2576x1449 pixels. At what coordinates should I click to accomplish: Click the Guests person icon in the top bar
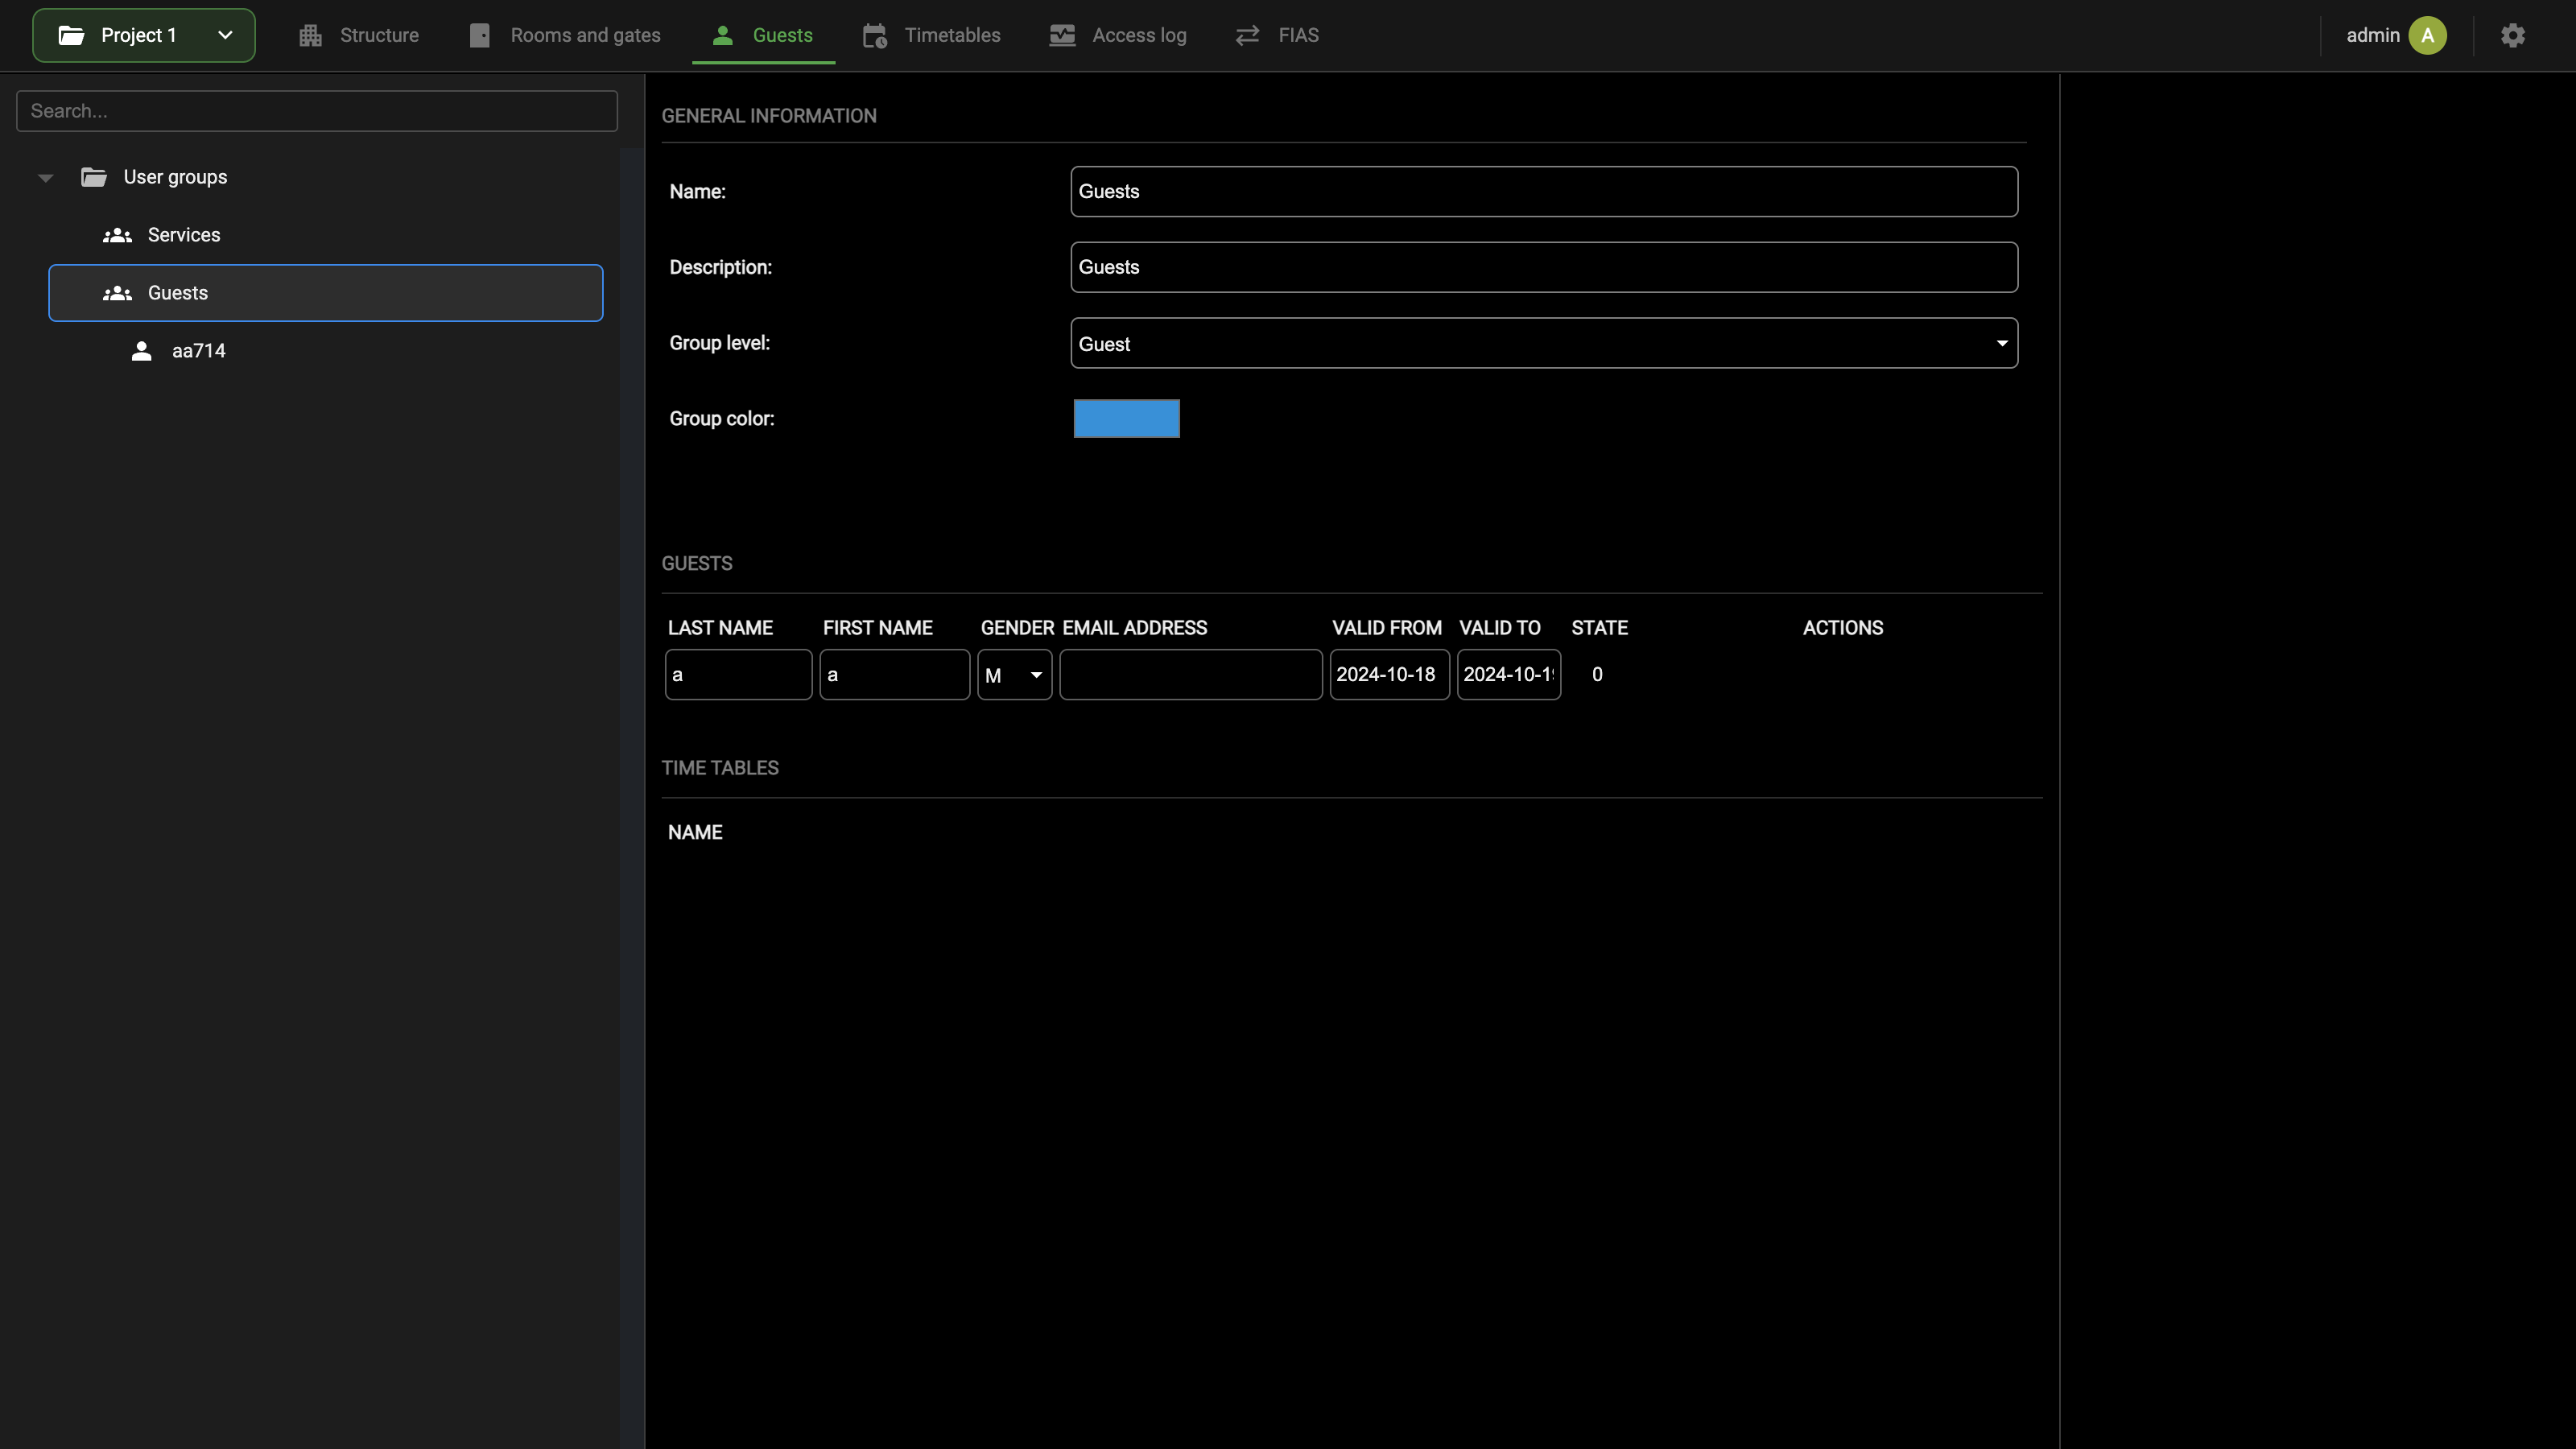pyautogui.click(x=723, y=36)
